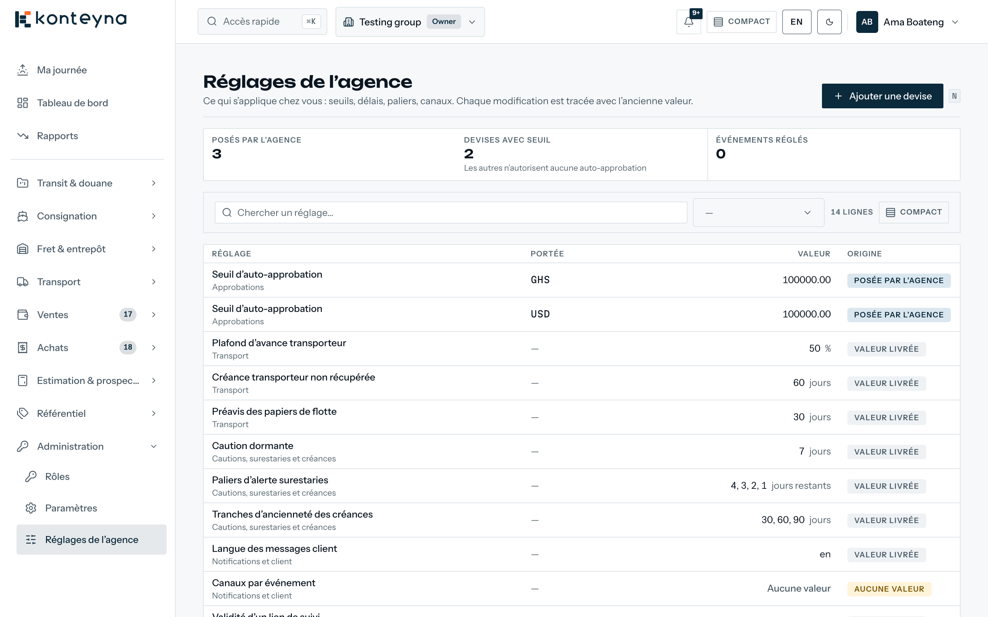This screenshot has width=988, height=617.
Task: Click the AUCUNE VALEUR badge
Action: click(889, 589)
